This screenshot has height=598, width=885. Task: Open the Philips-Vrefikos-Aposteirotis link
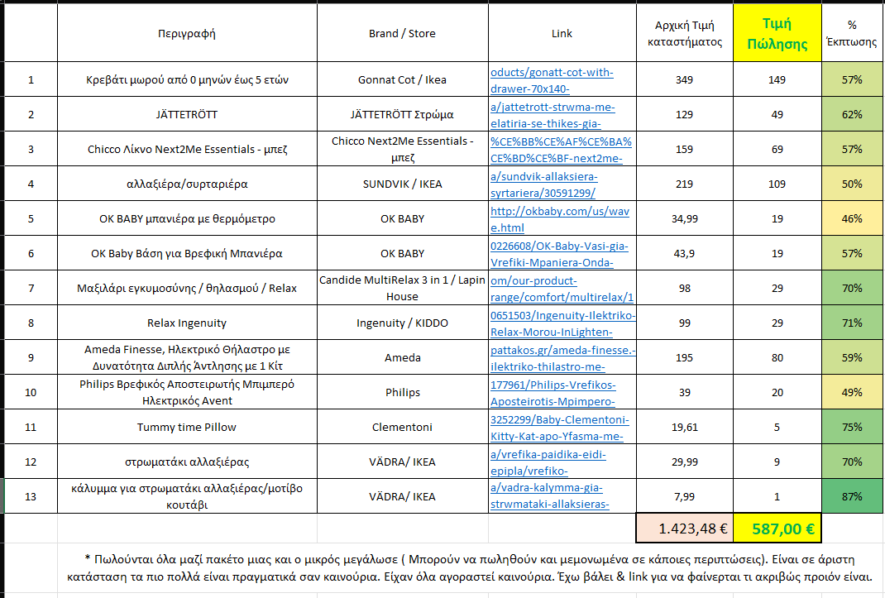point(553,393)
